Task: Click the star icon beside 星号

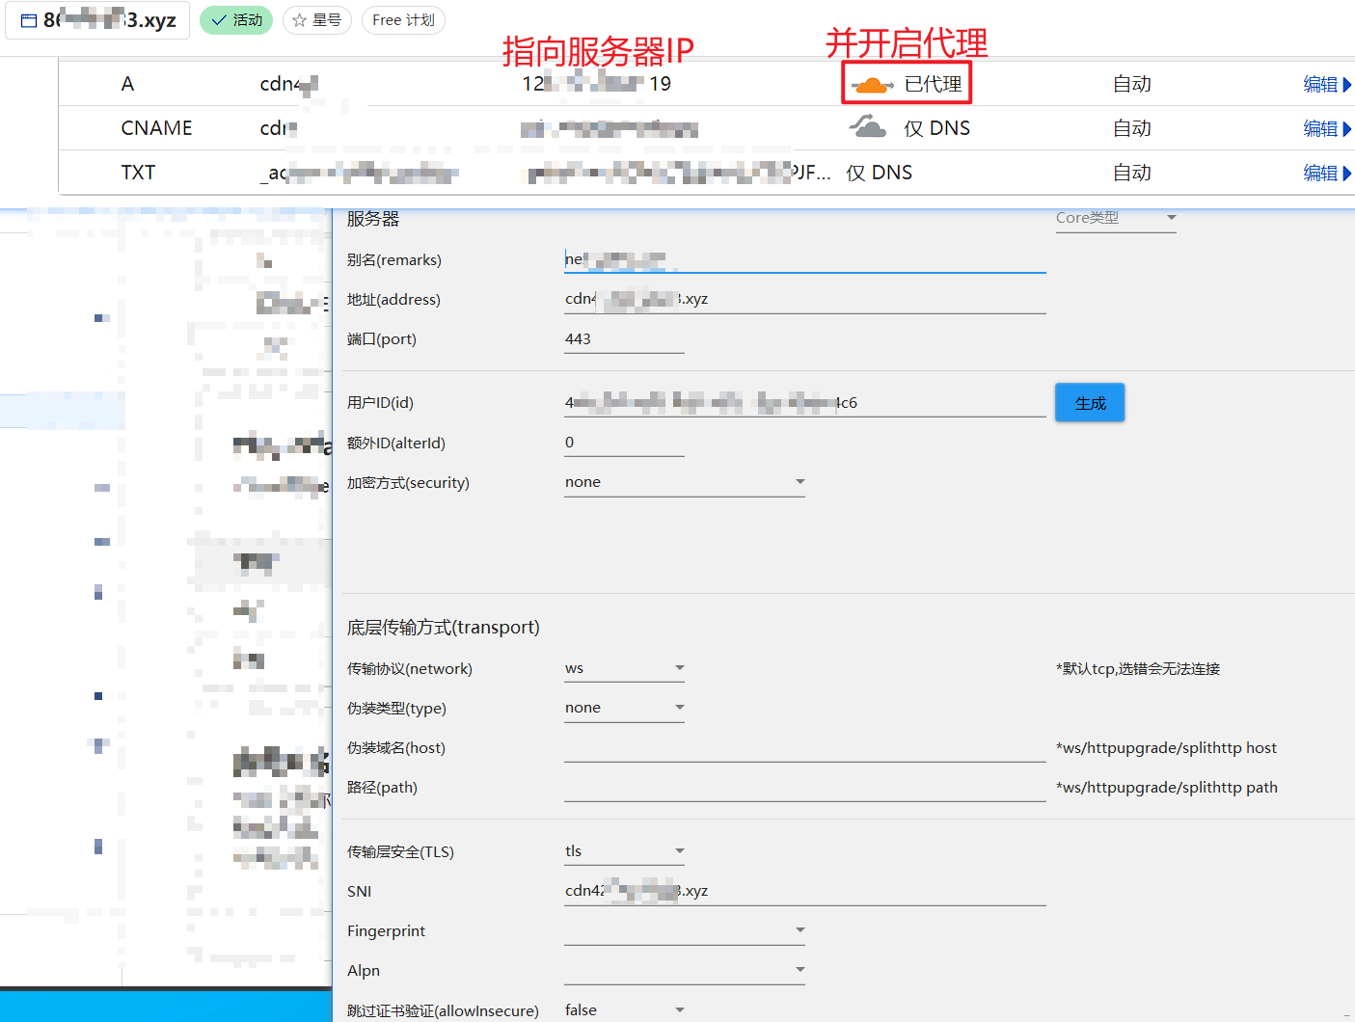Action: coord(300,20)
